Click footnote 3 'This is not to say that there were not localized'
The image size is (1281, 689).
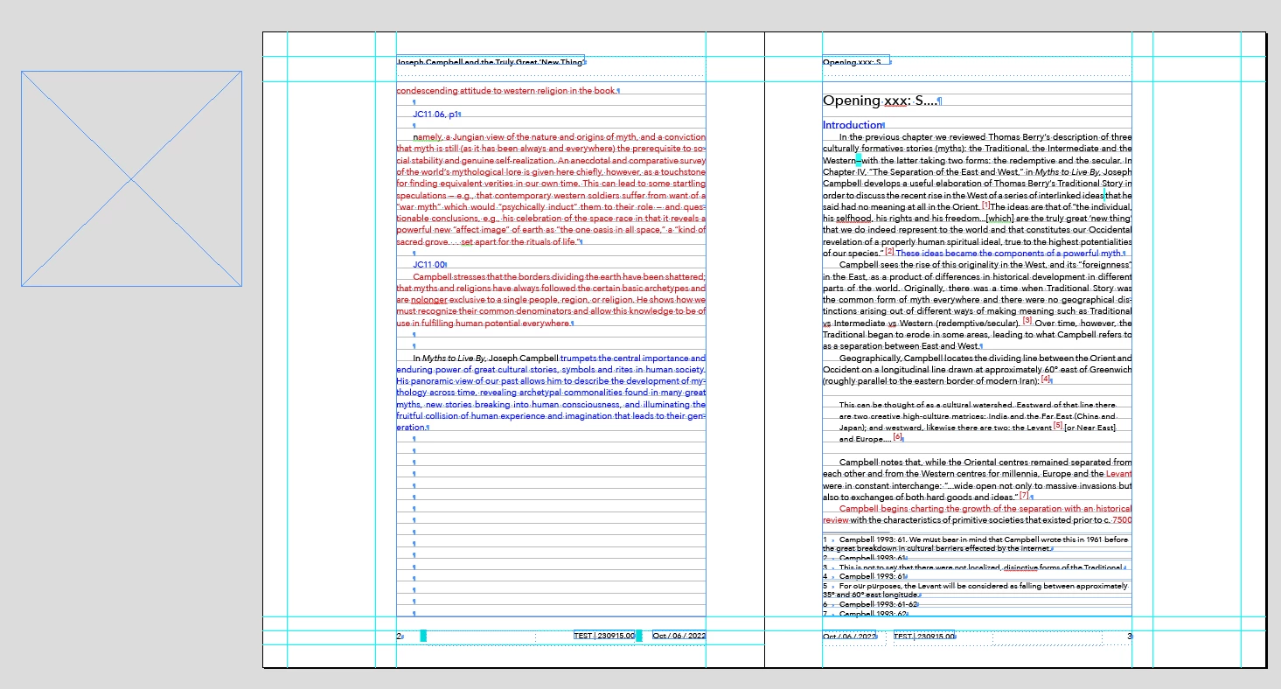(980, 567)
